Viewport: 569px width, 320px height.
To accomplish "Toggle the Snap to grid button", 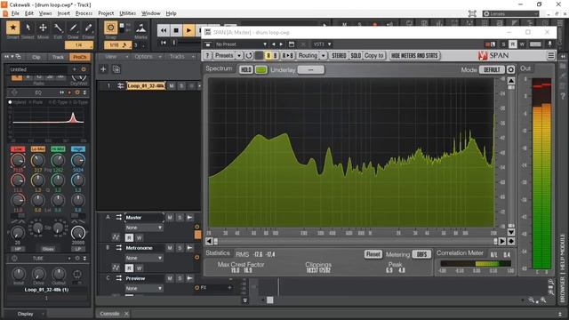I will point(110,28).
